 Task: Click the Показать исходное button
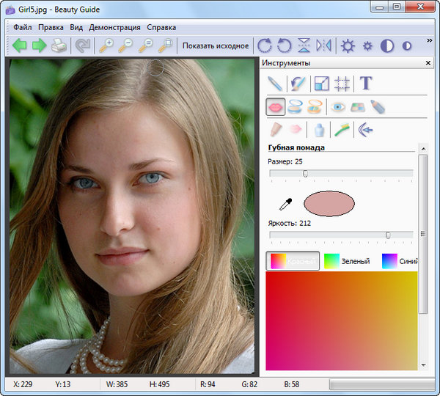[215, 46]
